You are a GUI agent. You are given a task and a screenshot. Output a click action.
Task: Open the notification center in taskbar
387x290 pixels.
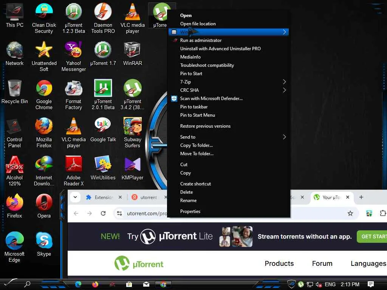[370, 284]
